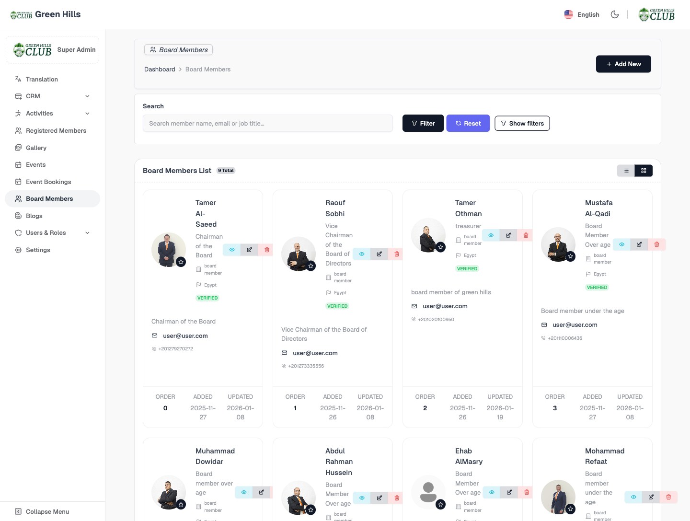
Task: Toggle dark mode moon icon
Action: click(615, 14)
